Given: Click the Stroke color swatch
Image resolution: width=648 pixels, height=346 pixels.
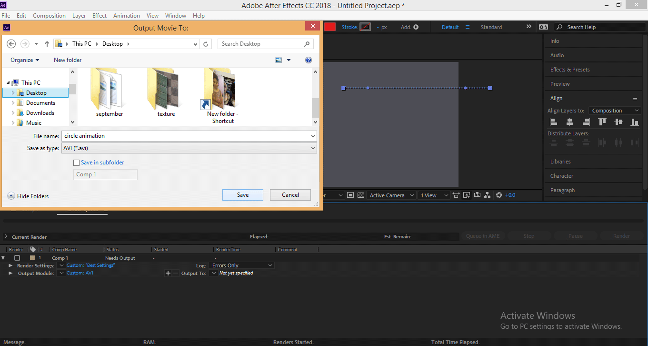Looking at the screenshot, I should tap(365, 27).
